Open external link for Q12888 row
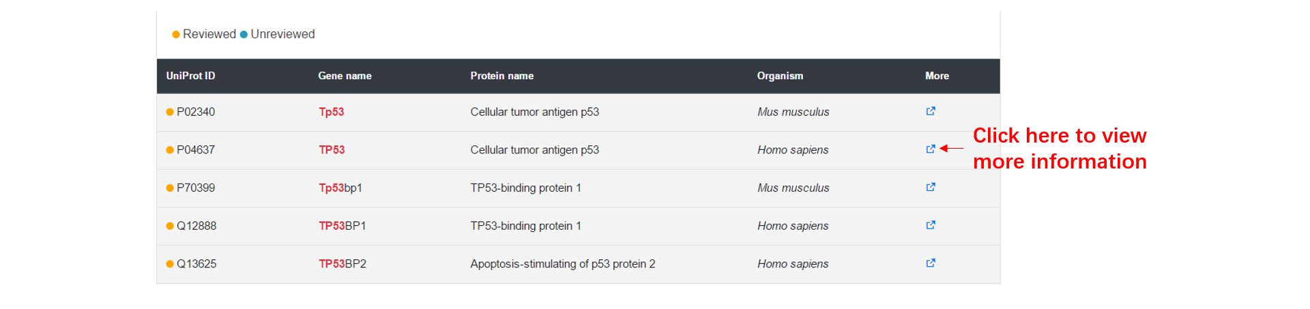The width and height of the screenshot is (1310, 309). pyautogui.click(x=931, y=225)
